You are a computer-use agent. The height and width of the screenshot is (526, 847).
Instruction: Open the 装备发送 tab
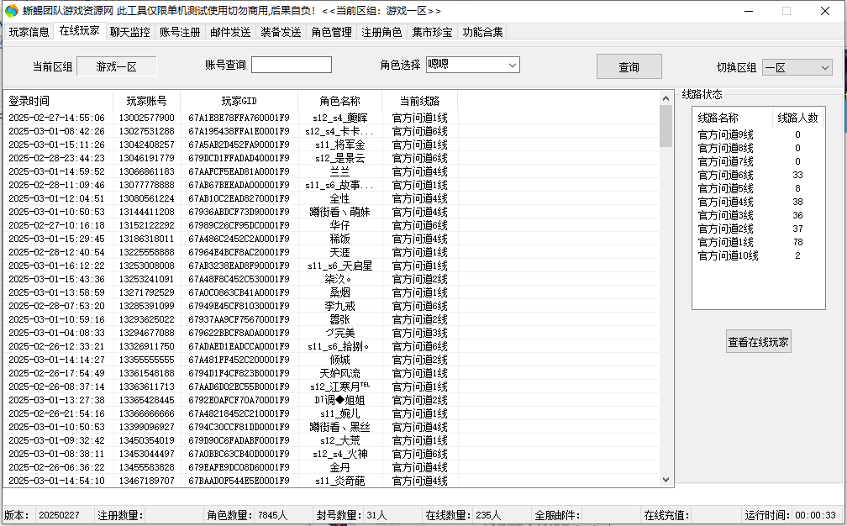pos(281,32)
